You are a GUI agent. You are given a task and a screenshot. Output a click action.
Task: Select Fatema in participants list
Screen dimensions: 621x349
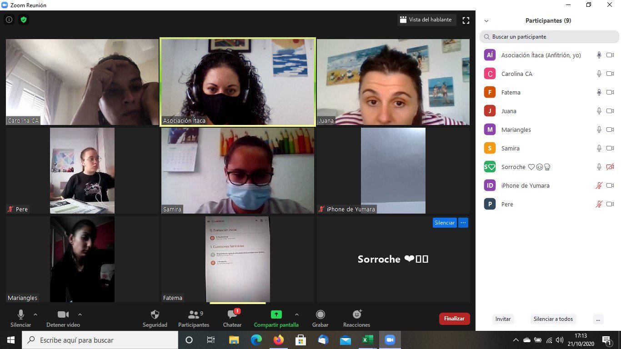[x=549, y=92]
